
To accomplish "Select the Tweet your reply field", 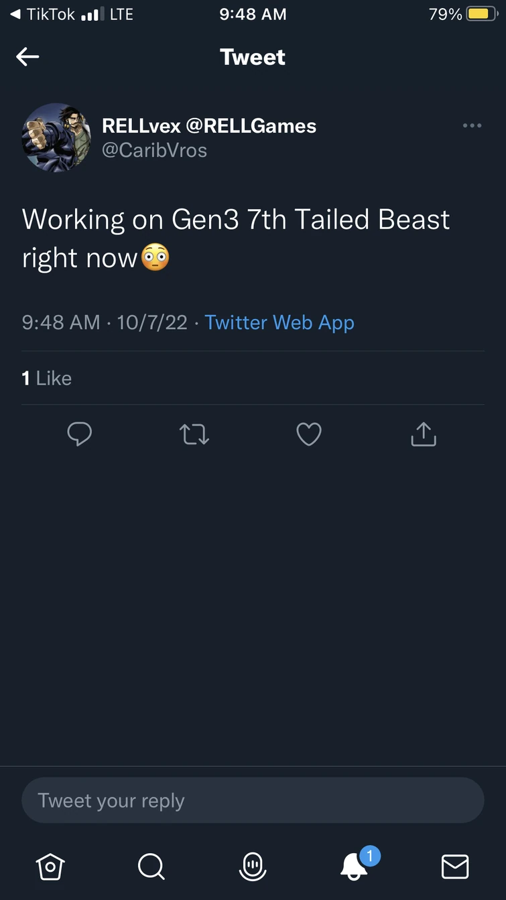I will [x=253, y=799].
